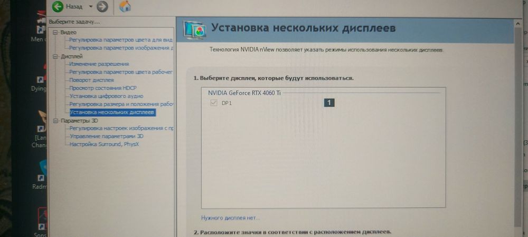This screenshot has height=237, width=528.
Task: Open Регулировка параметров цвета рабочего стола
Action: point(120,72)
